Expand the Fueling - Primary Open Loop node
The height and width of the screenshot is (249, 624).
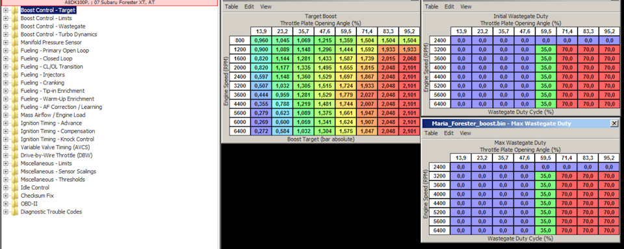coord(6,51)
